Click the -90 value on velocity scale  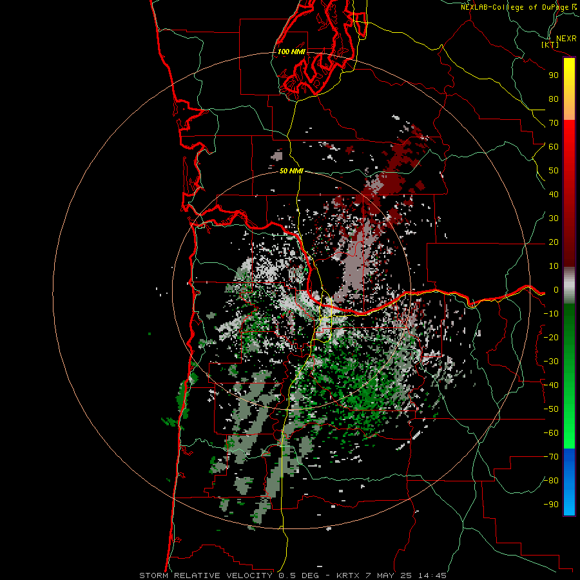pos(551,505)
